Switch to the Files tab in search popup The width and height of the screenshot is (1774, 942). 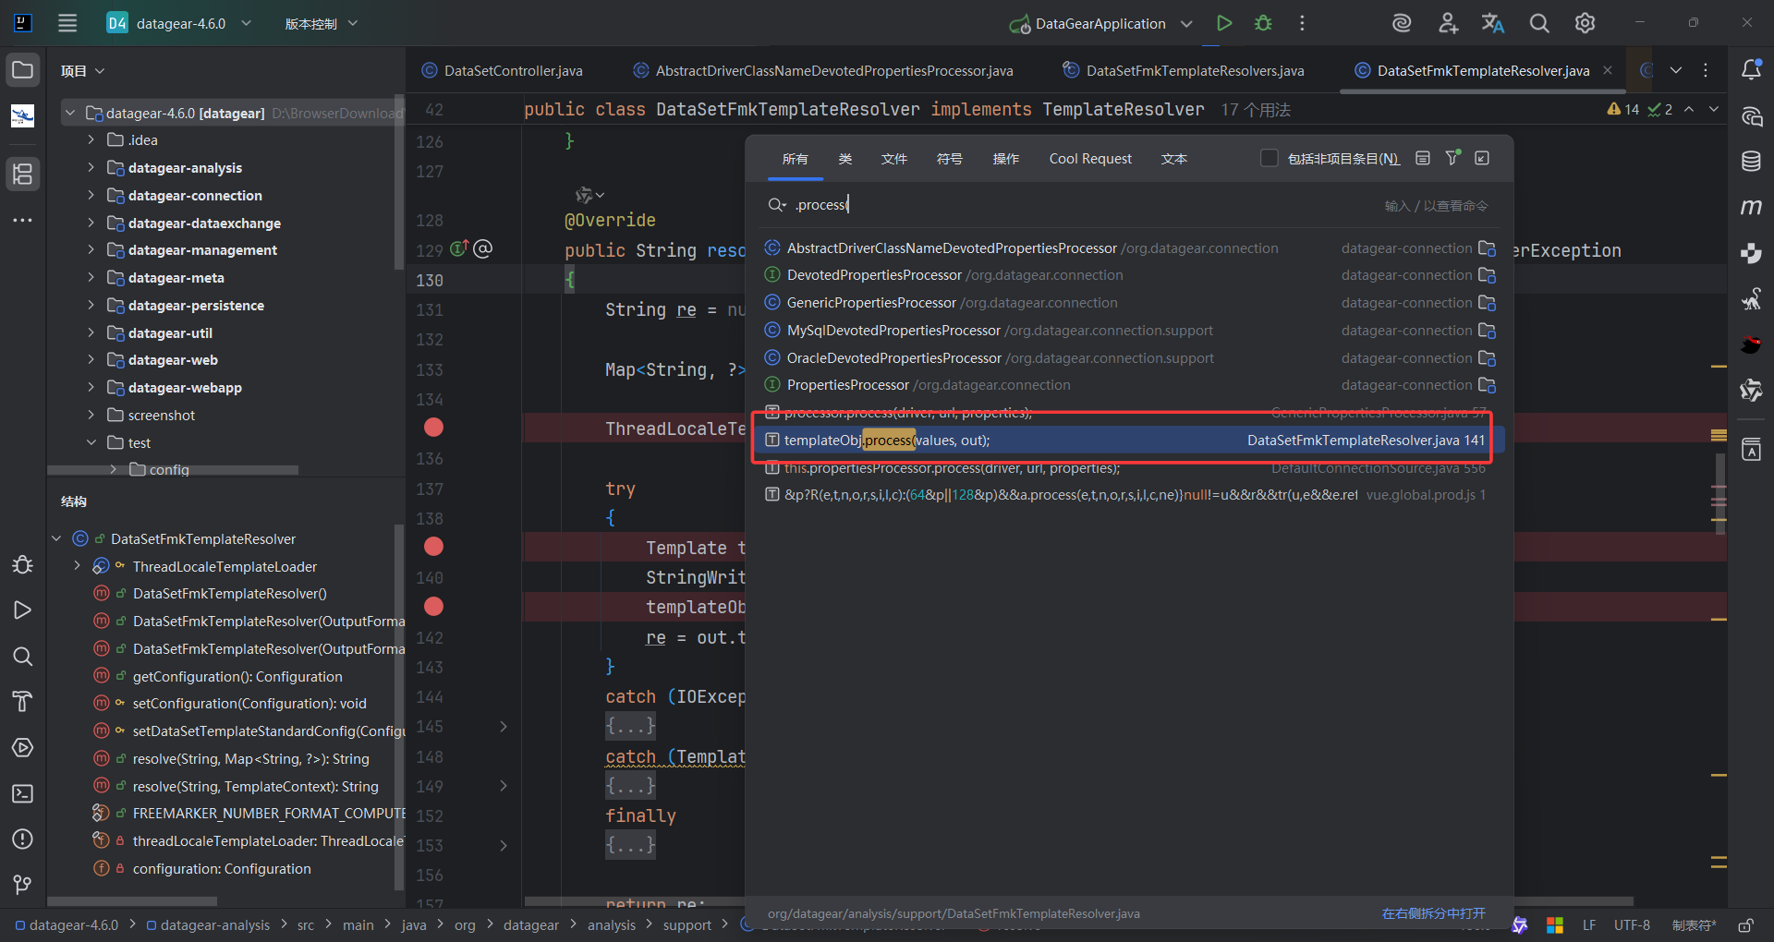(893, 159)
